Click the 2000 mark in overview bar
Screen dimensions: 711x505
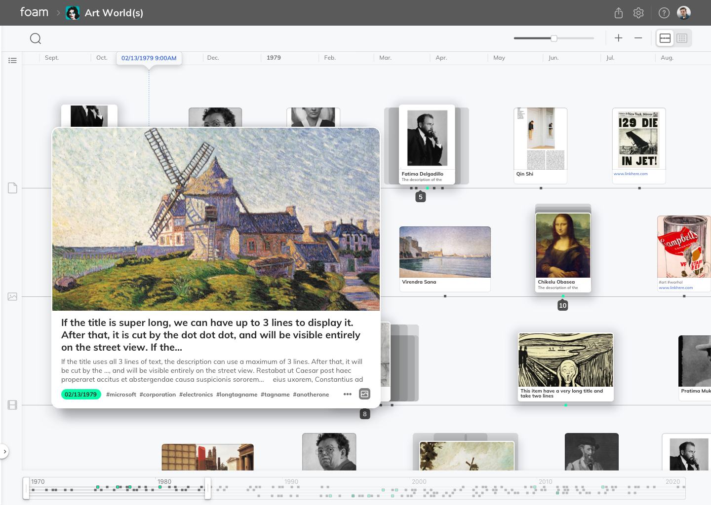419,482
